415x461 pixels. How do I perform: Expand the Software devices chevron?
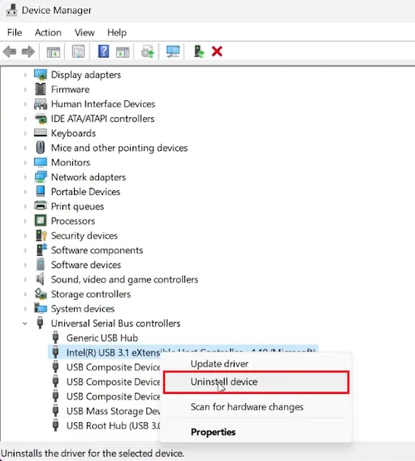(x=25, y=264)
